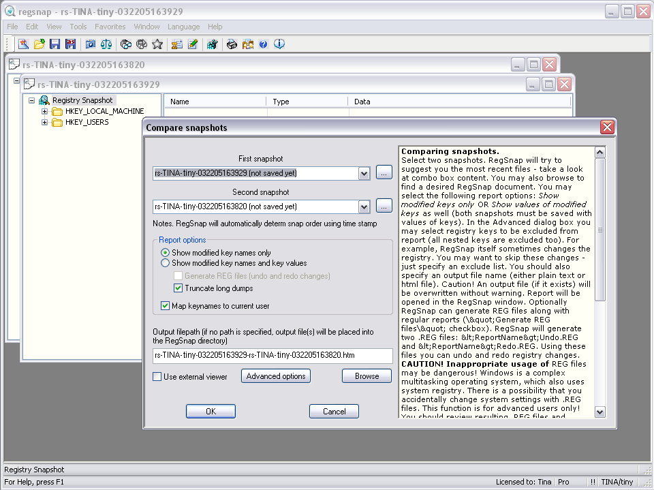Start a new snapshot with the wizard icon
Image resolution: width=654 pixels, height=490 pixels.
[22, 44]
